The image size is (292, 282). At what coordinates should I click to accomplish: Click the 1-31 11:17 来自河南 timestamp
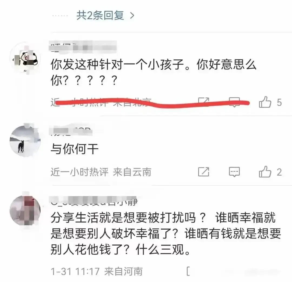click(97, 271)
